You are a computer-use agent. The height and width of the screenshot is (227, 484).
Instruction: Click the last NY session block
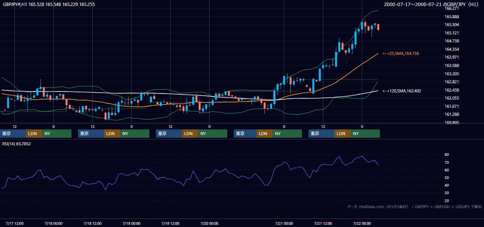365,134
